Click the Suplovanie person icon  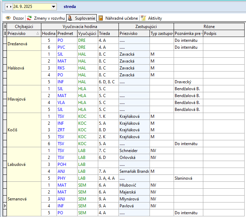pos(70,18)
